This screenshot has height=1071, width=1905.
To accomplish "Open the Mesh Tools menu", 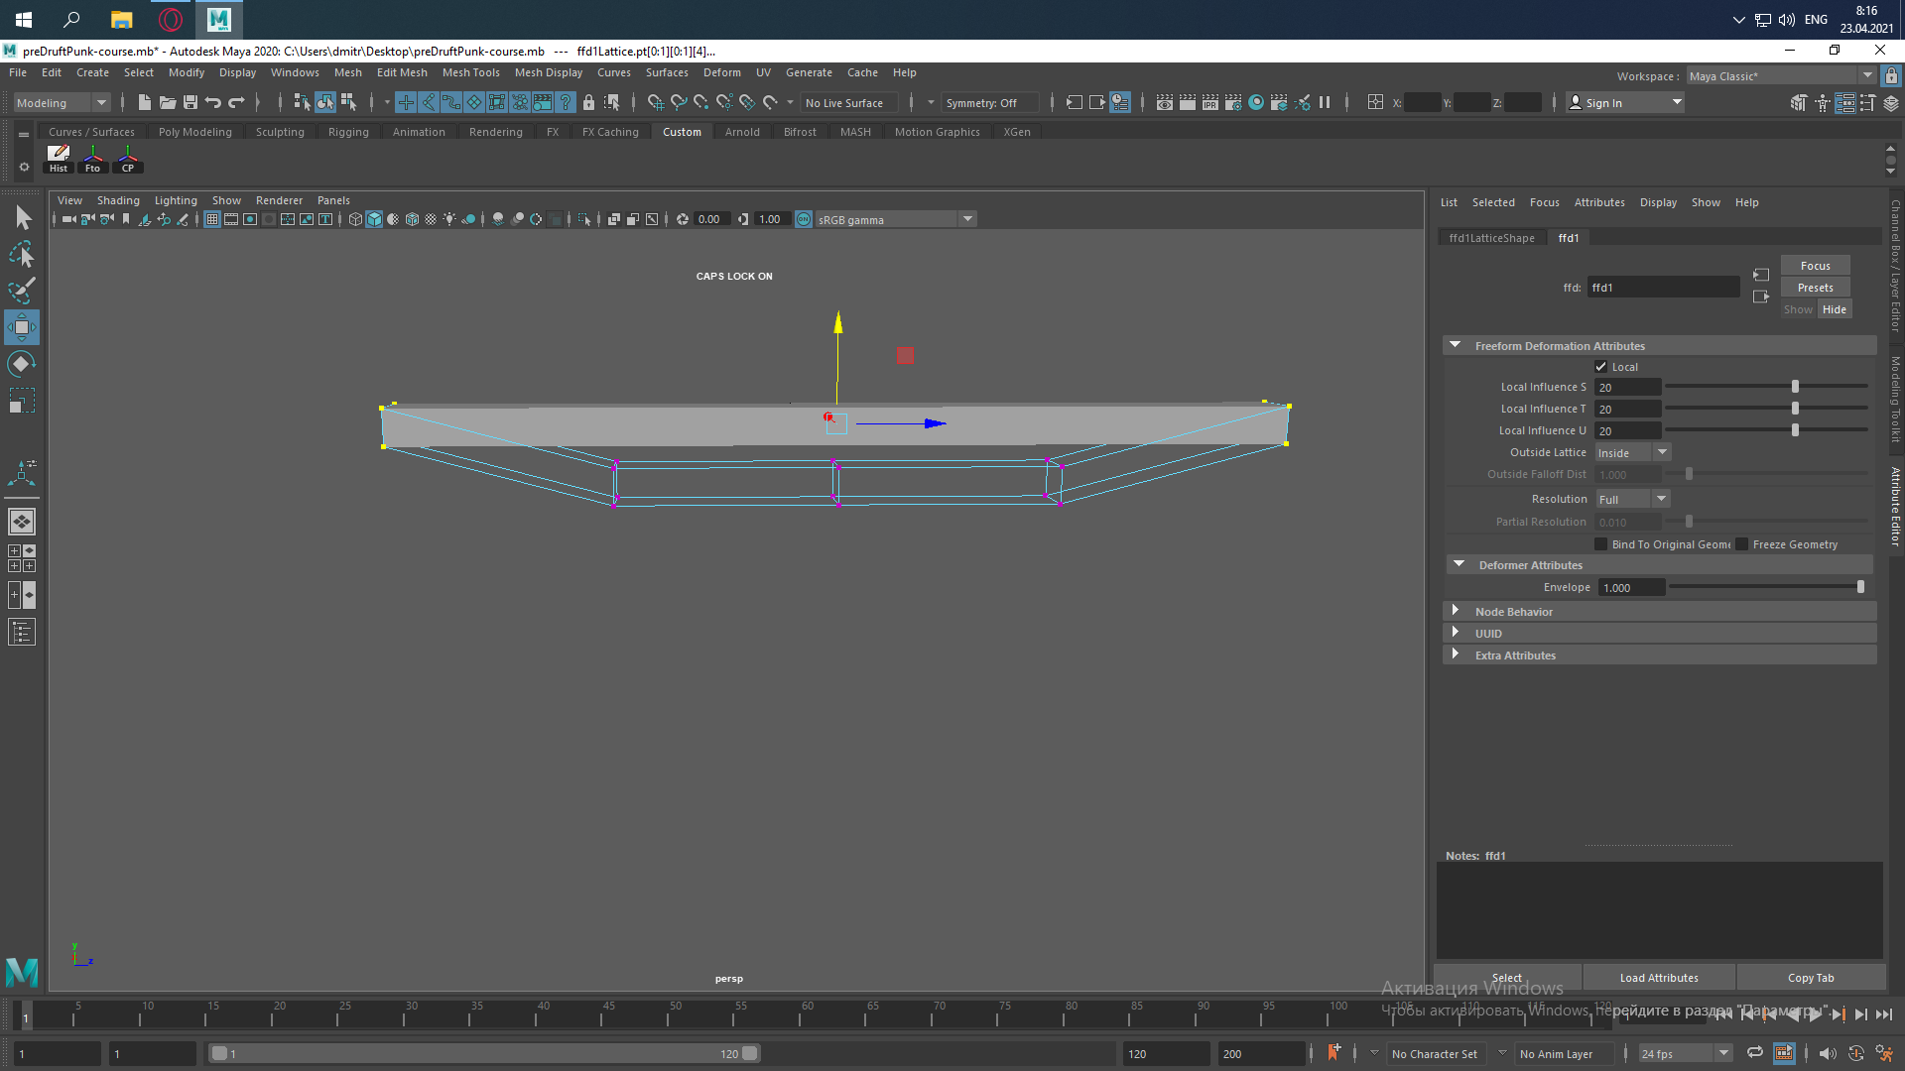I will click(x=470, y=72).
